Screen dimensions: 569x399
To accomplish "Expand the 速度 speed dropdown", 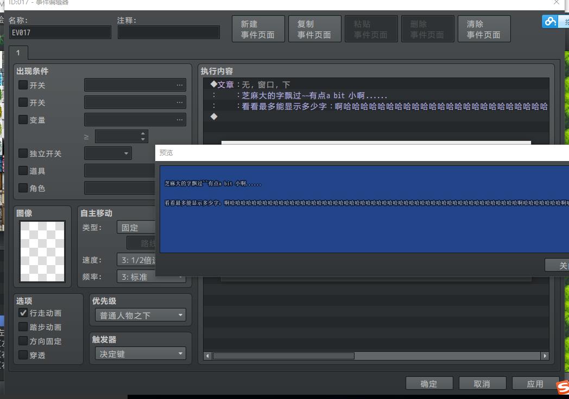I will (x=136, y=260).
